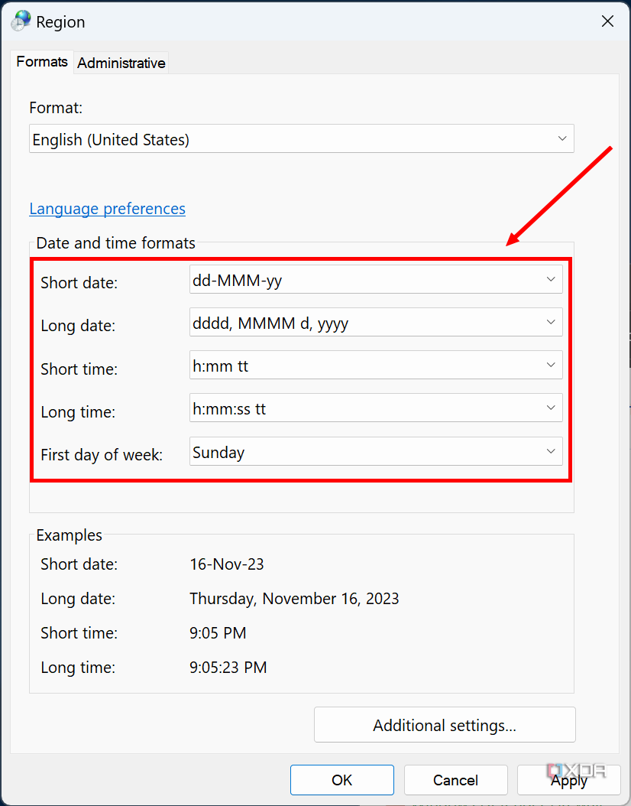Open the Administrative tab
This screenshot has width=631, height=806.
coord(121,63)
